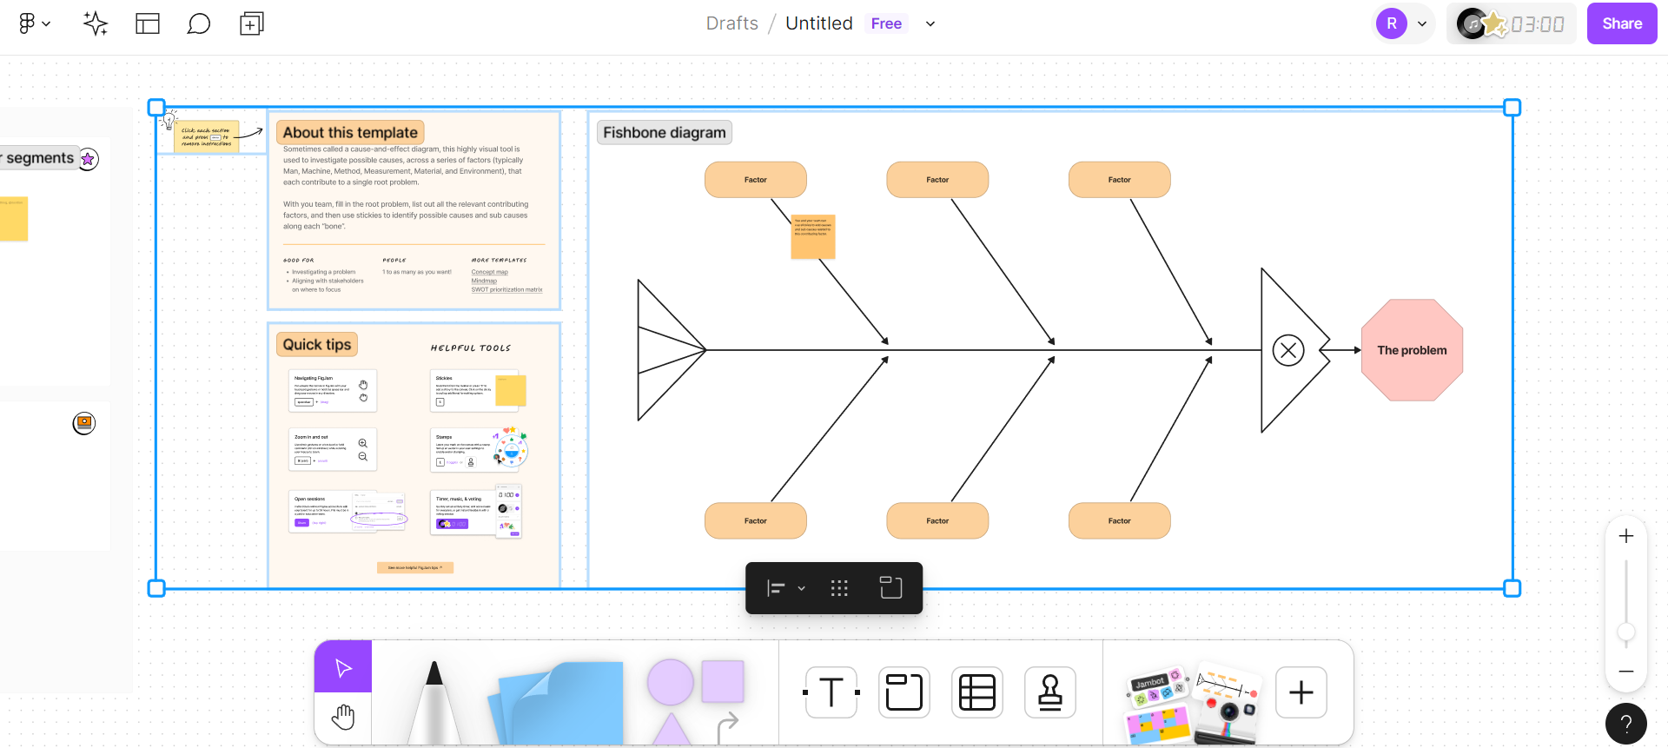Select the Move cursor tool
This screenshot has width=1668, height=748.
point(343,667)
